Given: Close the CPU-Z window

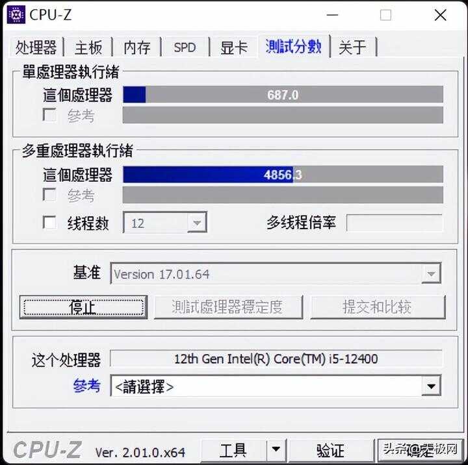Looking at the screenshot, I should (x=440, y=15).
